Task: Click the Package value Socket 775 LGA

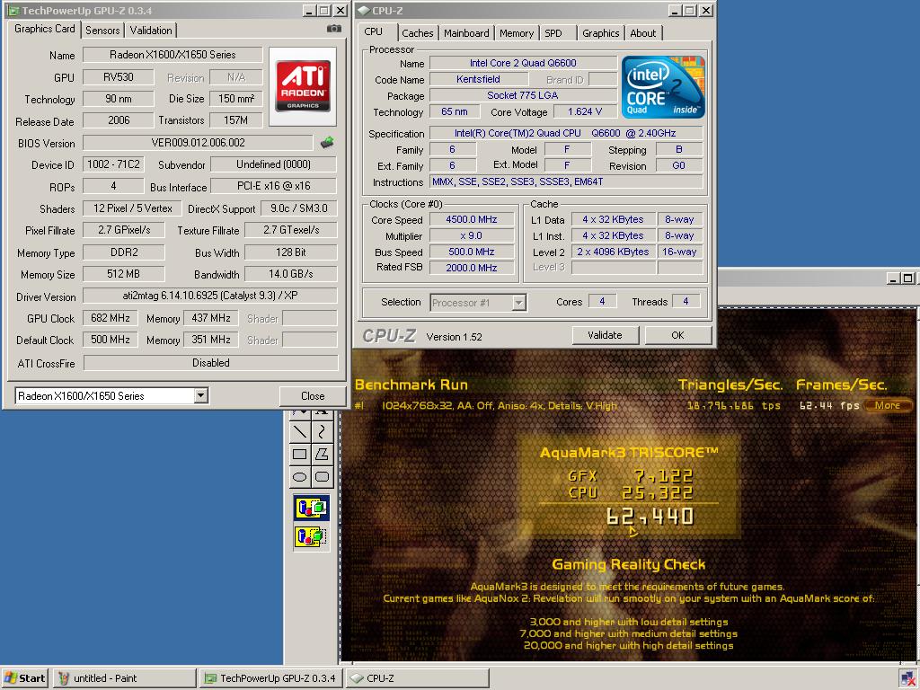Action: pos(523,95)
